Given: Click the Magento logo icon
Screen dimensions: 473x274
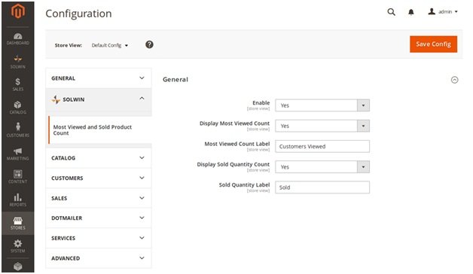Looking at the screenshot, I should click(18, 12).
